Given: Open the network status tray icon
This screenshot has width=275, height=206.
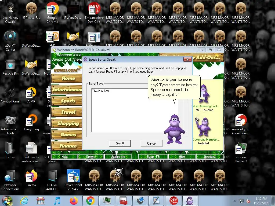Looking at the screenshot, I should click(241, 201).
